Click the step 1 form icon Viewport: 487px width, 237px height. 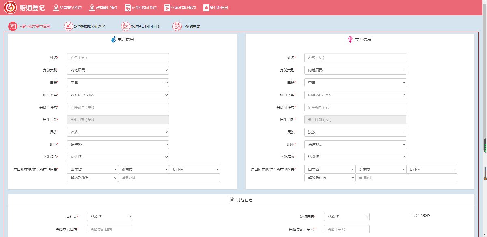13,26
